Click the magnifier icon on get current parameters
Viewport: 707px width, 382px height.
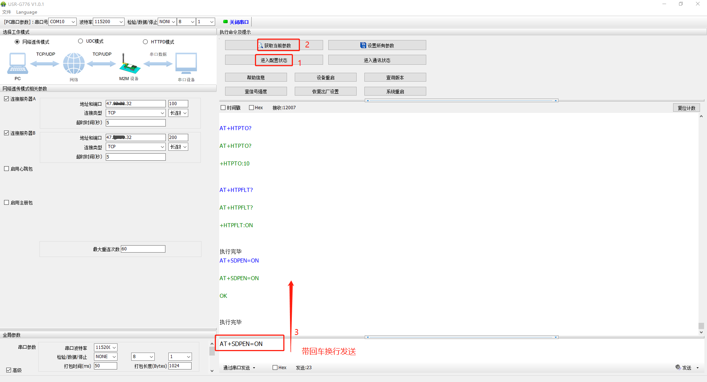[260, 45]
